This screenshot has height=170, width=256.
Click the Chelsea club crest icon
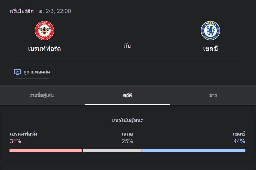tap(210, 31)
